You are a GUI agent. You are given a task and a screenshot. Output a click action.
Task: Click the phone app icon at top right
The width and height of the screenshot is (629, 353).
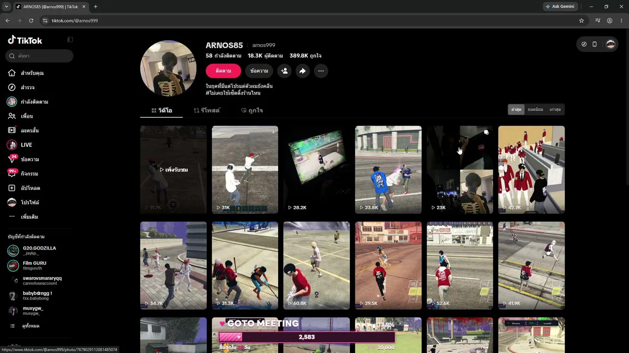pos(595,44)
